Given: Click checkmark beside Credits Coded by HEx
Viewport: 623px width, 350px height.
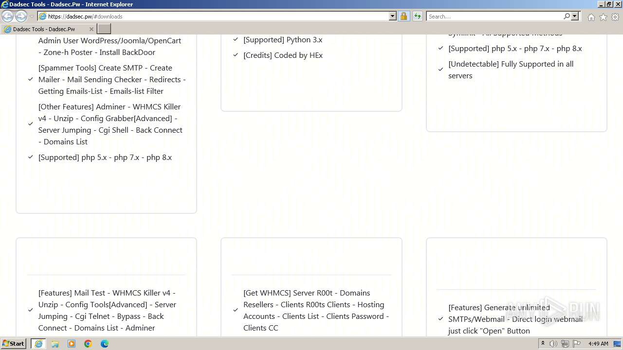Looking at the screenshot, I should (236, 55).
